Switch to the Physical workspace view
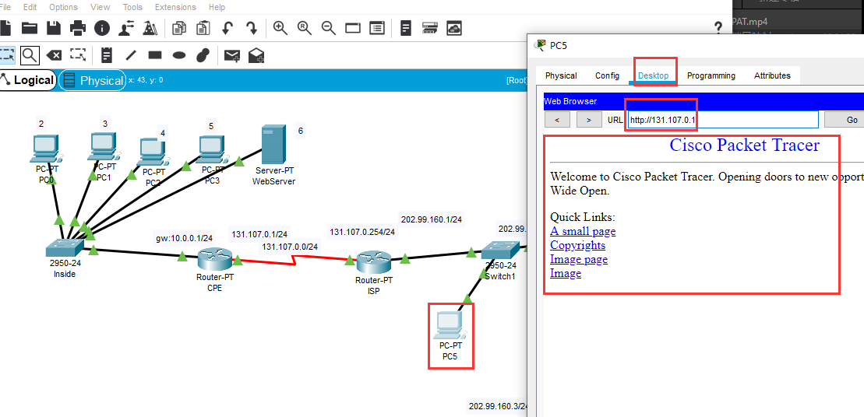 [x=93, y=80]
